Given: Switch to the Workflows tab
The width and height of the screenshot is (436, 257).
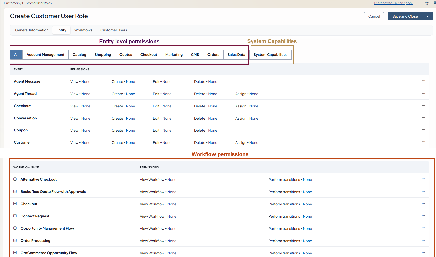Looking at the screenshot, I should pos(83,30).
